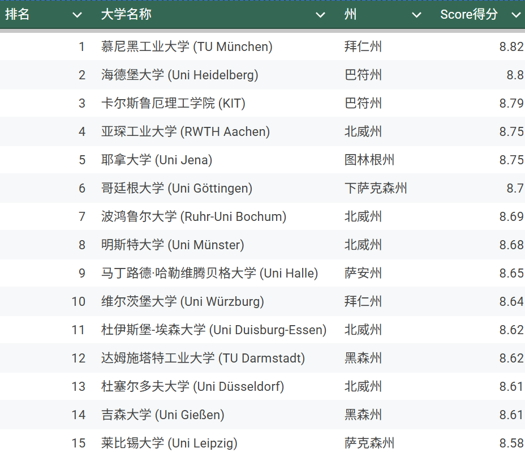Select the 慕尼黑工业大学 (TU München) cell
Screen dimensions: 525x452
pos(187,46)
